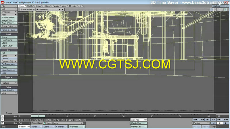
Task: Open the small arrow dropdown next to Wireframe
Action: pos(63,9)
